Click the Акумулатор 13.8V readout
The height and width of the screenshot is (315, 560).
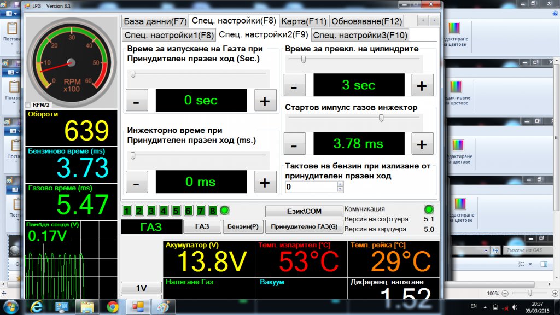[209, 259]
